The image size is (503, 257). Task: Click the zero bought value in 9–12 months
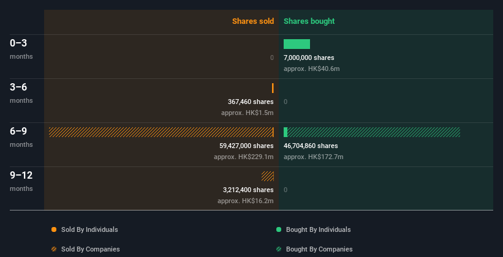pos(286,190)
